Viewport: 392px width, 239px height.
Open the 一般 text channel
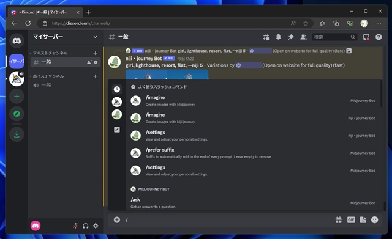[66, 62]
